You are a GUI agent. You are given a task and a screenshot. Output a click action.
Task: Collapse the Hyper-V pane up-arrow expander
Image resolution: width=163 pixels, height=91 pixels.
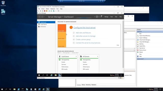(x=134, y=51)
